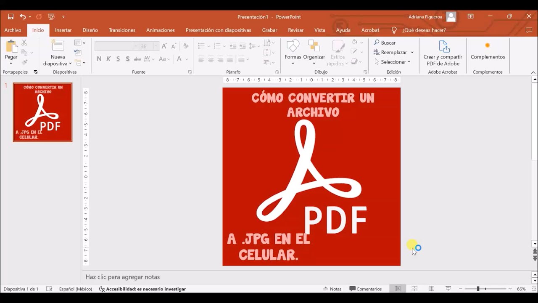The width and height of the screenshot is (538, 303).
Task: Open the Transiciones tab
Action: pos(122,30)
